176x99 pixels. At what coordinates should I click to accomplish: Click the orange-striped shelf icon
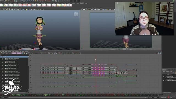click(x=65, y=5)
